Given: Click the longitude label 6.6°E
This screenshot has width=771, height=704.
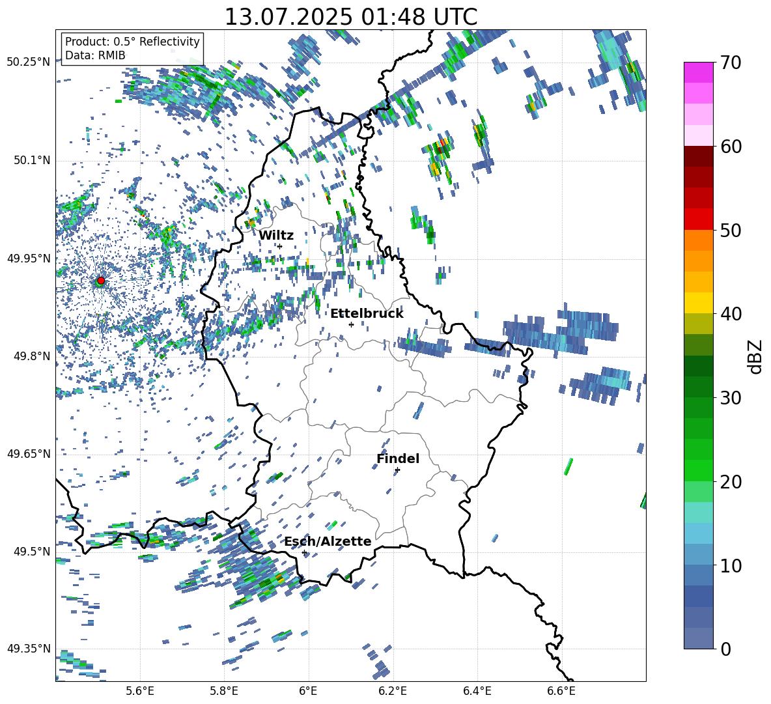Looking at the screenshot, I should point(561,691).
